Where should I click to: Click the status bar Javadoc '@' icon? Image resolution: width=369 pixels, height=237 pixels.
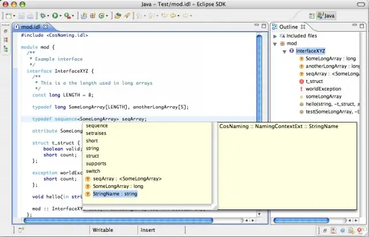coord(342,231)
